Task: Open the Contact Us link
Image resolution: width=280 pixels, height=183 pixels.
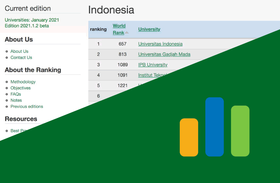Action: (21, 58)
